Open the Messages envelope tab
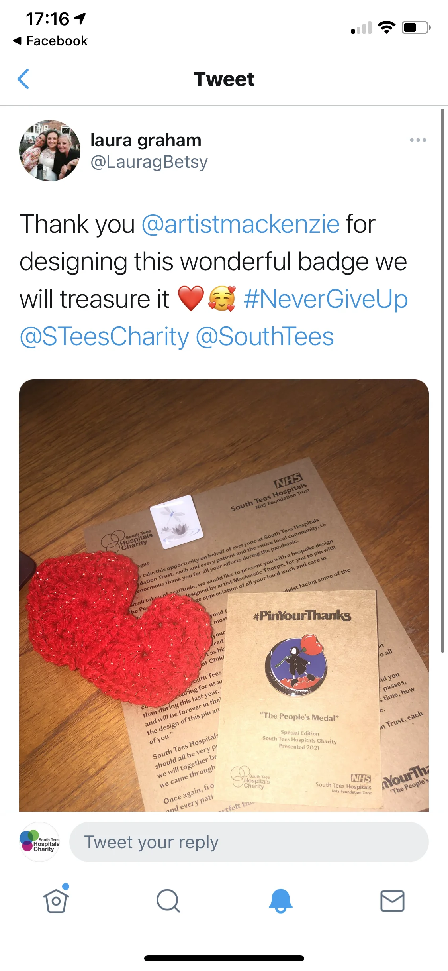This screenshot has width=448, height=971. point(392,901)
